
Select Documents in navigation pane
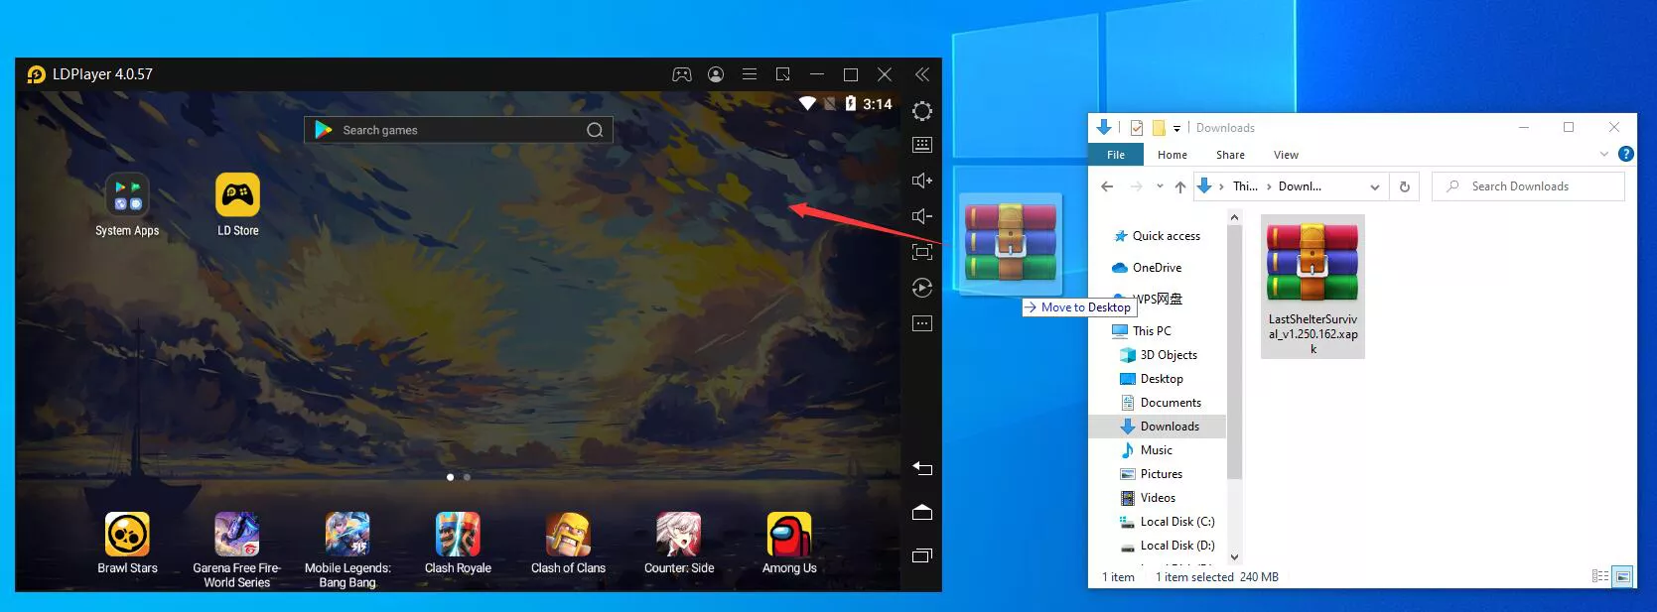click(1161, 403)
